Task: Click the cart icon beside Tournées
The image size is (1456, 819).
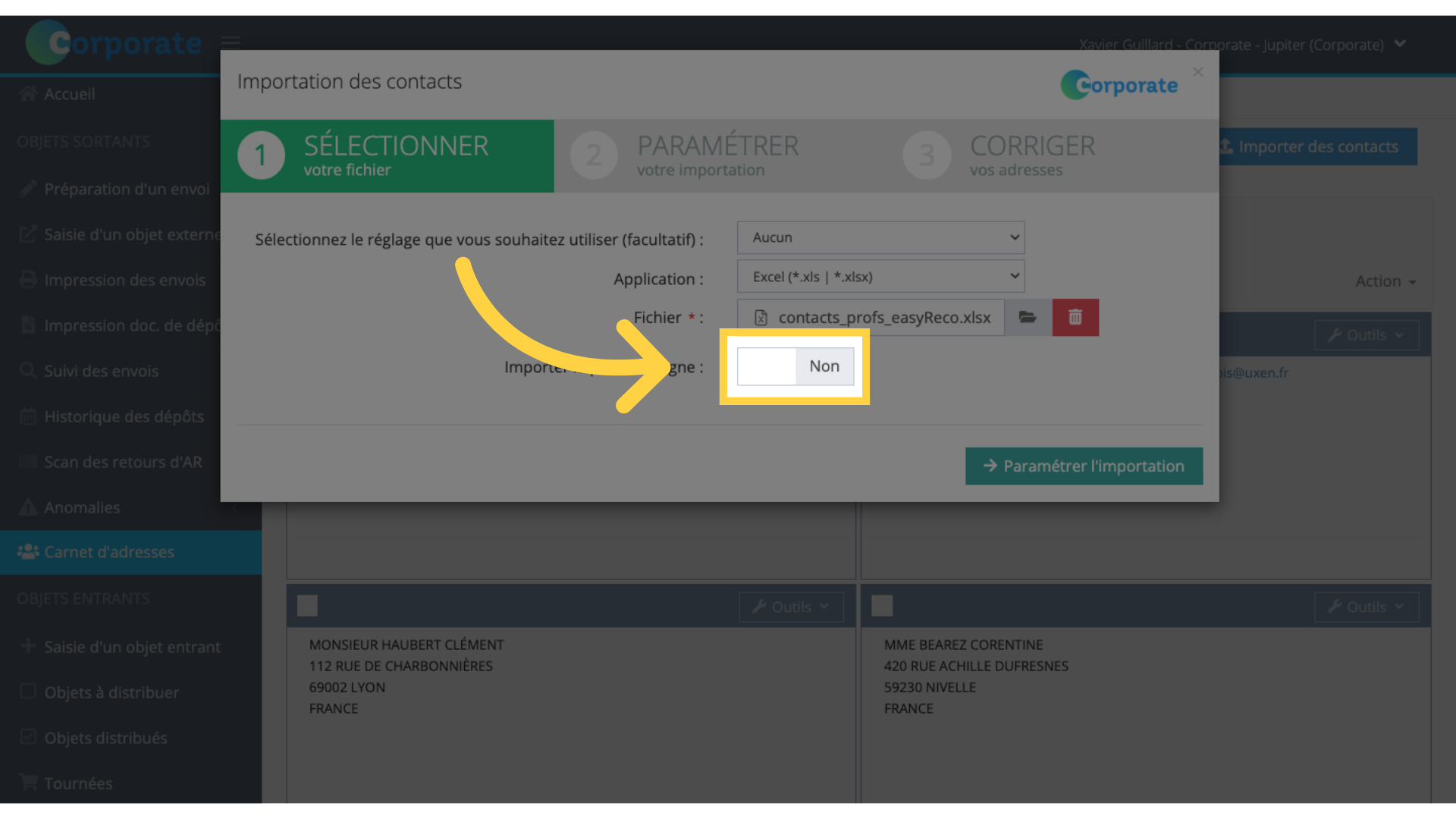Action: (28, 782)
